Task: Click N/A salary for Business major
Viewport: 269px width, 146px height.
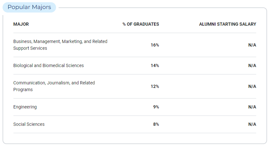Action: [252, 45]
